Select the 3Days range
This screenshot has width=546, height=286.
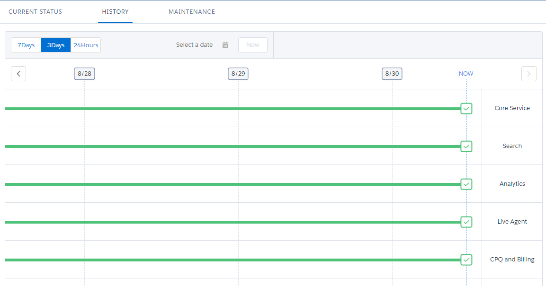pyautogui.click(x=56, y=45)
